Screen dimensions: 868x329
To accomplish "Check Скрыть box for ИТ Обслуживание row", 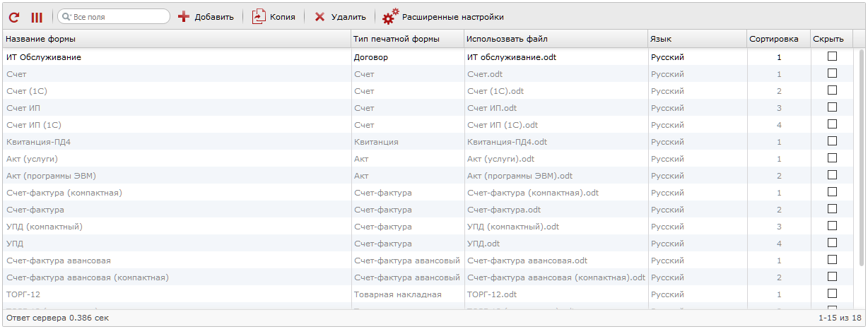I will (832, 56).
